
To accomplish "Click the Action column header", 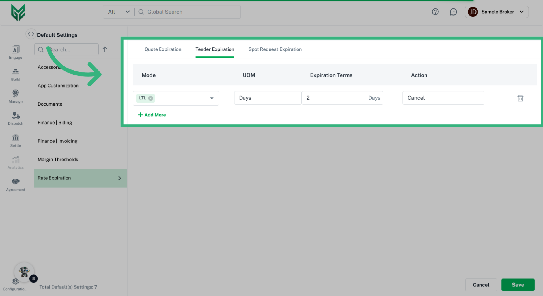I will (x=419, y=75).
